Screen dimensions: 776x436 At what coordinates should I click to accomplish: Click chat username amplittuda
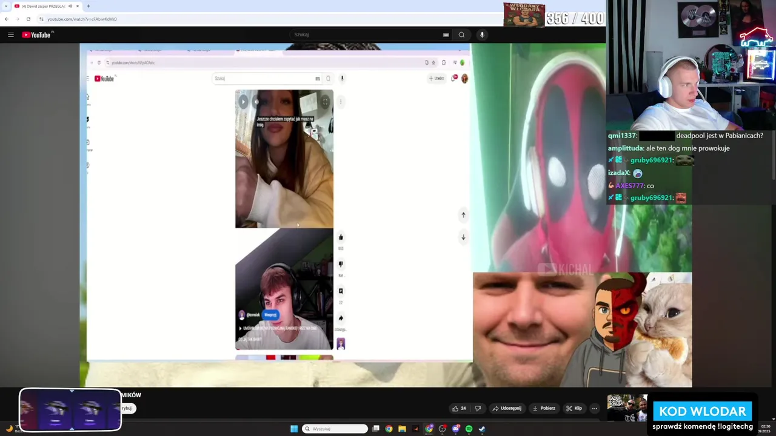tap(625, 148)
